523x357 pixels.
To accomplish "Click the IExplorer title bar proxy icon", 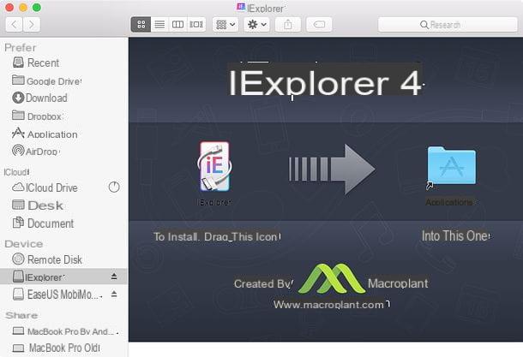I will (x=240, y=7).
